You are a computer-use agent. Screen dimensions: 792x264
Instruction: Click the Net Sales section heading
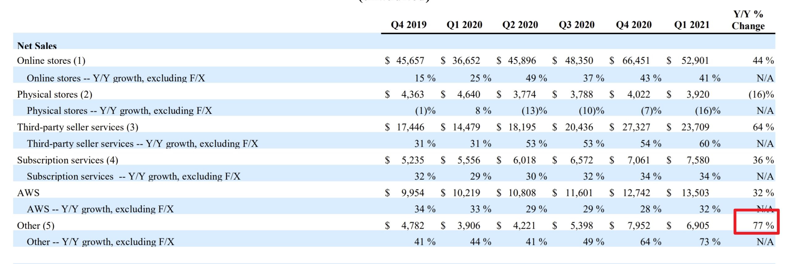37,46
